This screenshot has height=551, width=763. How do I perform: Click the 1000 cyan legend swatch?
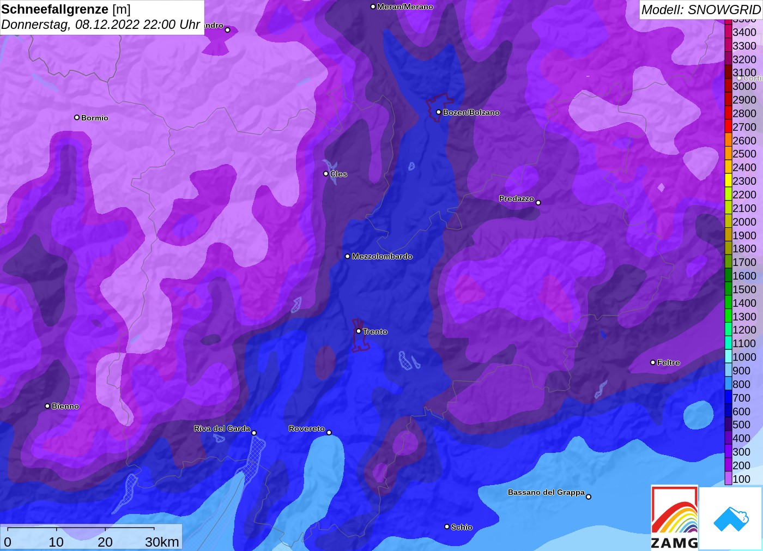point(728,357)
